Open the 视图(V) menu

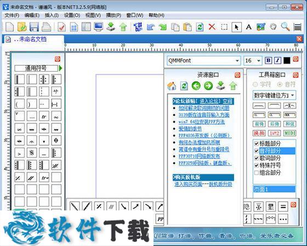(x=93, y=15)
